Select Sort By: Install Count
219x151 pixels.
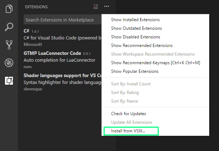click(155, 84)
